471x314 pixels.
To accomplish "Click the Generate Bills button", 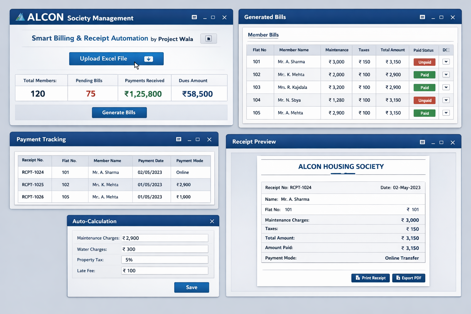I will (x=119, y=113).
